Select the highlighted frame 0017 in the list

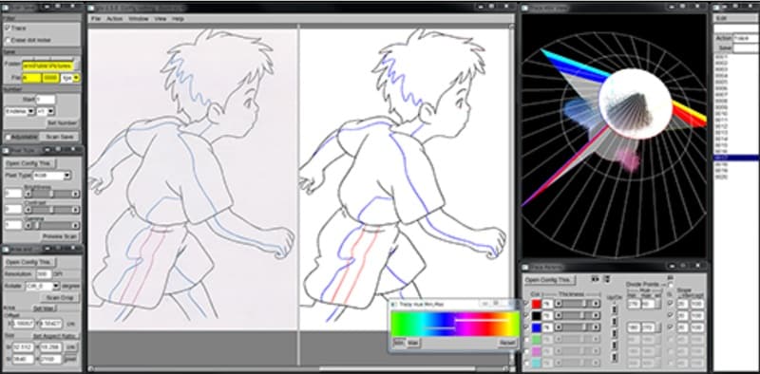[735, 158]
